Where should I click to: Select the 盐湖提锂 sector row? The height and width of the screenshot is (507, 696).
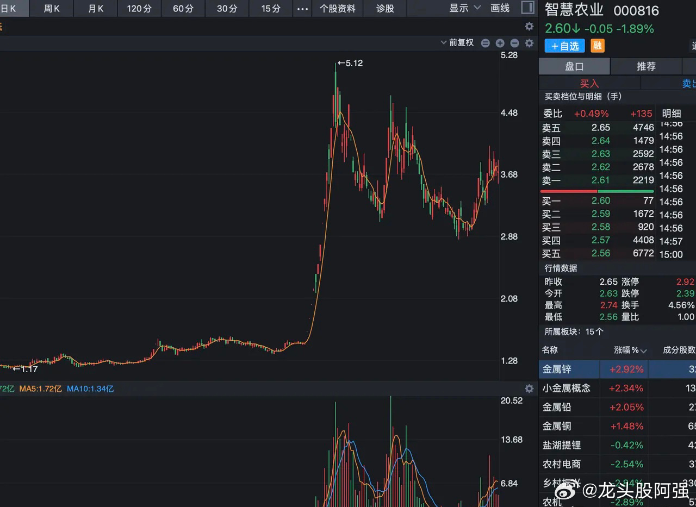coord(617,445)
